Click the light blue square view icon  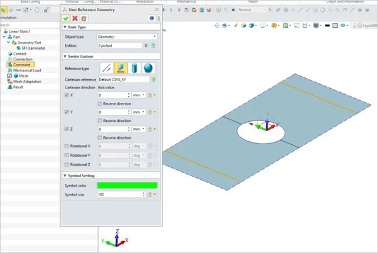tap(335, 25)
